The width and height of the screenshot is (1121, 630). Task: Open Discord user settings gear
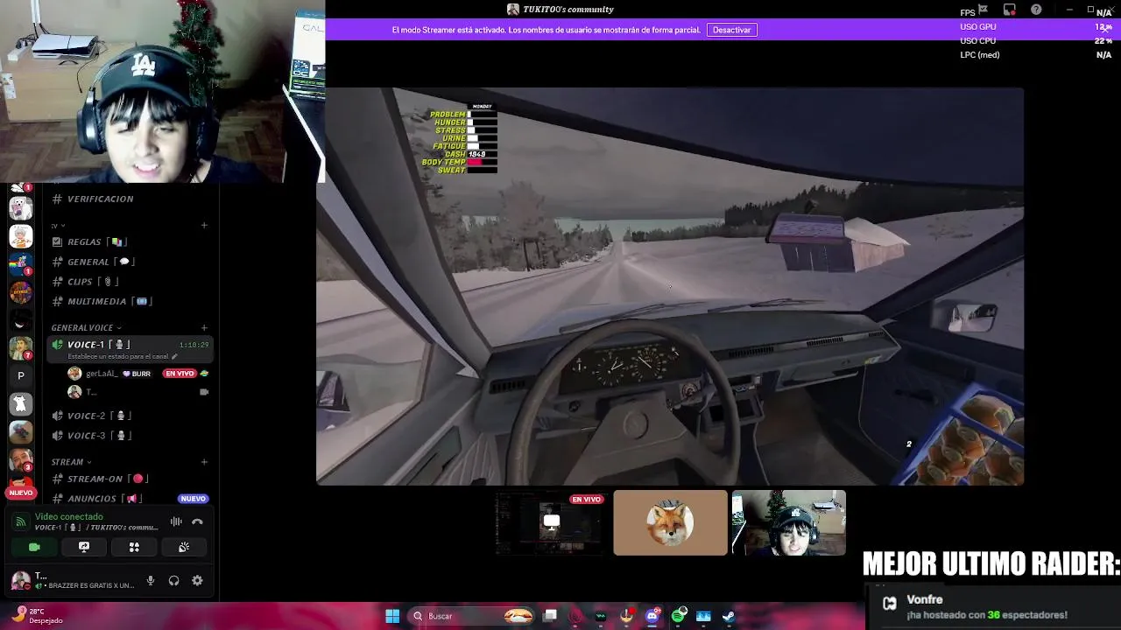pyautogui.click(x=197, y=580)
